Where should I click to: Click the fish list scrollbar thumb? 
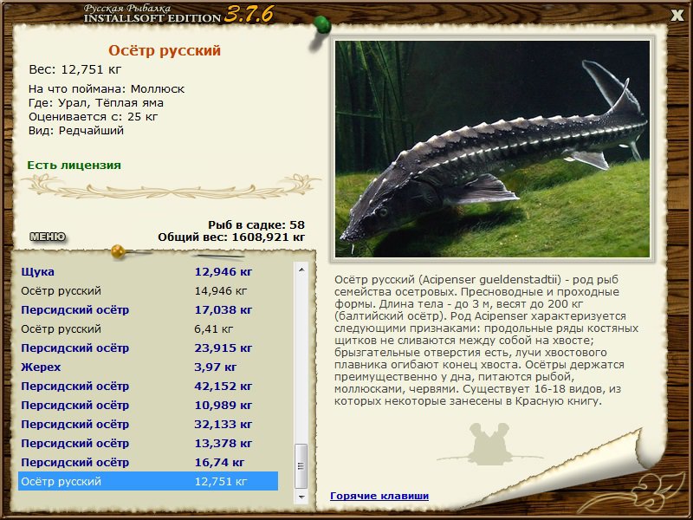(x=301, y=465)
